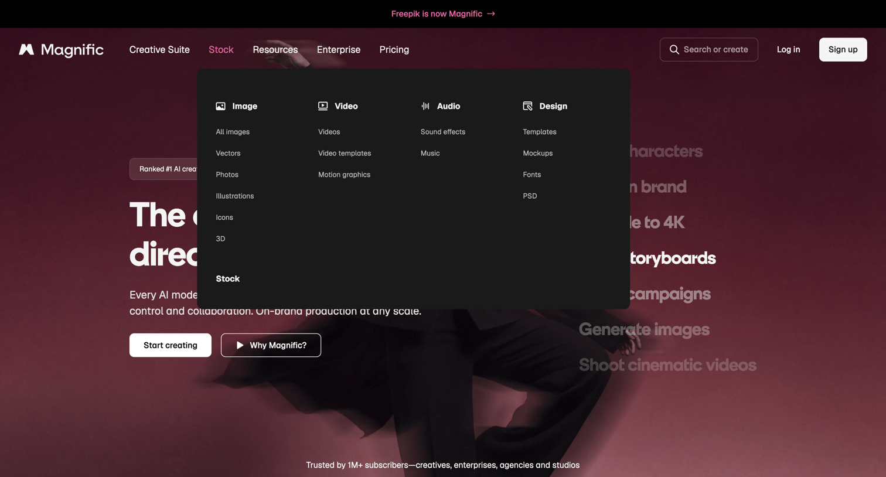Select Photos from the Image list
The height and width of the screenshot is (477, 886).
(227, 175)
